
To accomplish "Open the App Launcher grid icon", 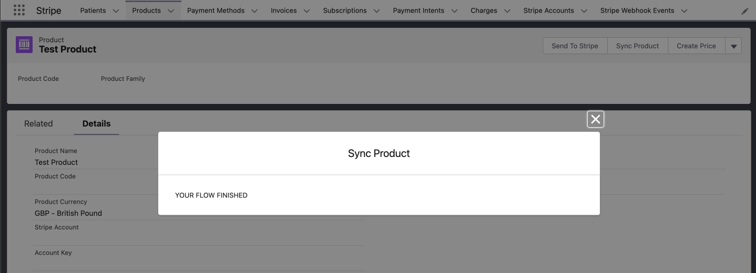I will [x=19, y=10].
